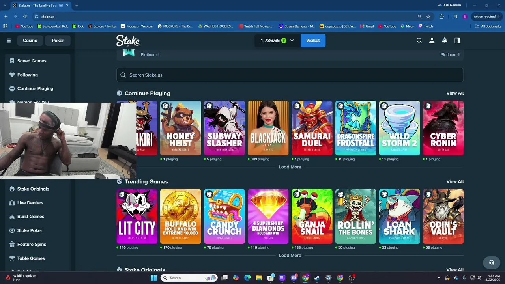Image resolution: width=505 pixels, height=284 pixels.
Task: Open the notifications bell
Action: pos(444,41)
